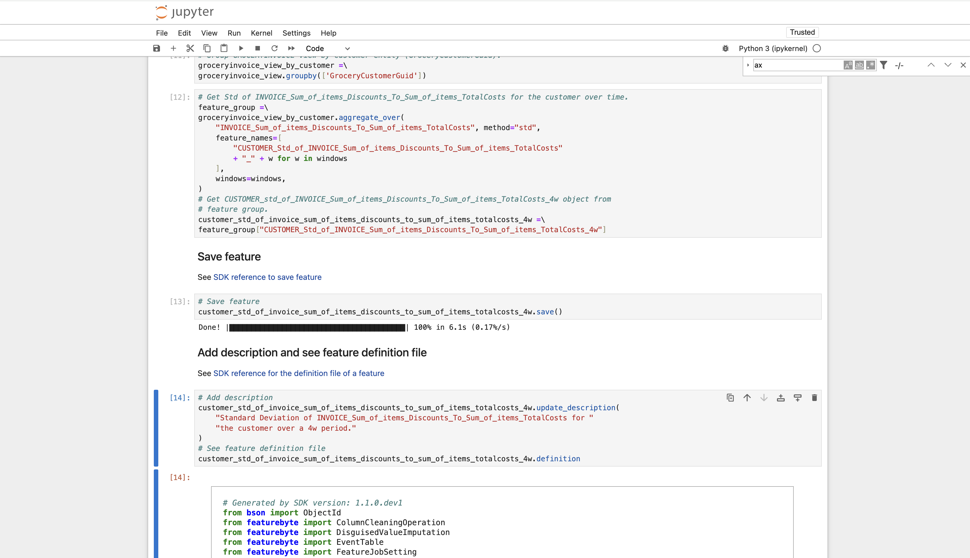Go to the next search match

pyautogui.click(x=948, y=65)
